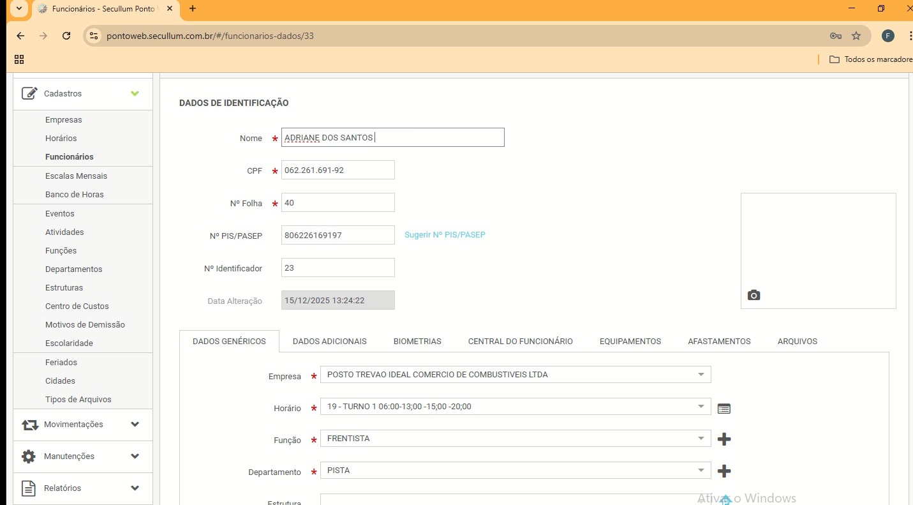Open the Horário schedule details icon

[x=724, y=409]
